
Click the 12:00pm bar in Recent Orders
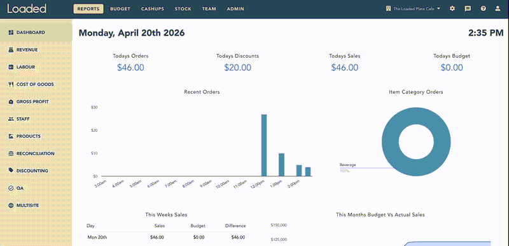[264, 145]
